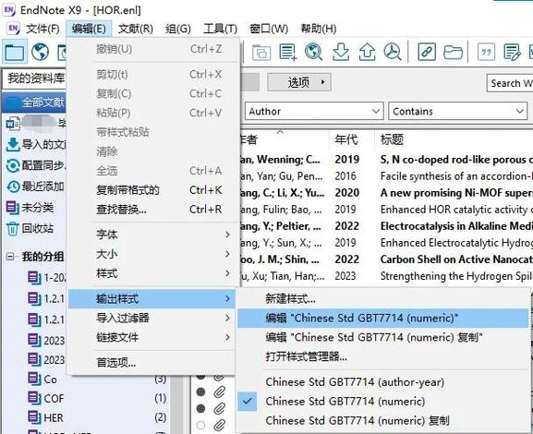Sort by 年代 column header
533x434 pixels.
coord(346,139)
